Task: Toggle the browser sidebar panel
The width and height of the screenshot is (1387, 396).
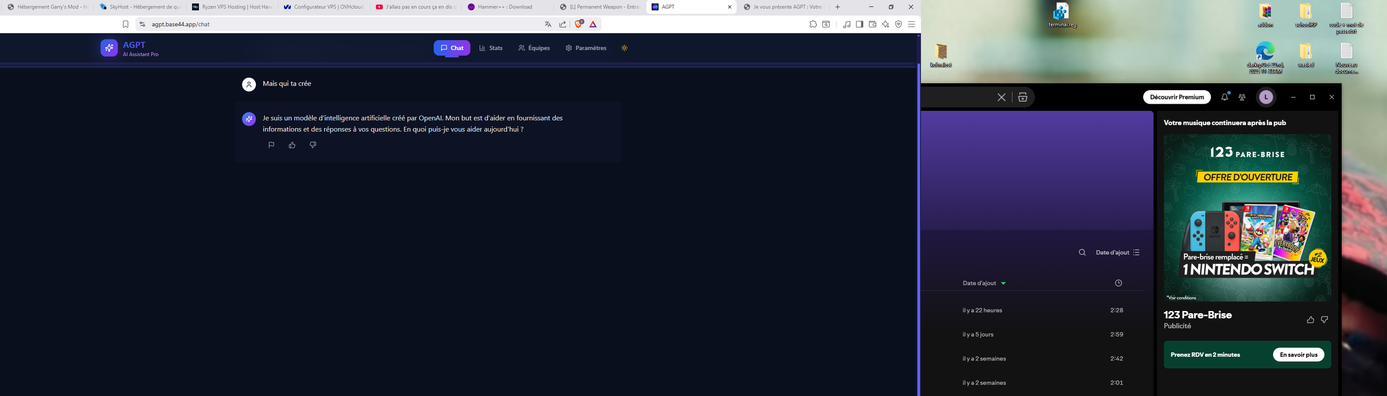Action: 859,24
